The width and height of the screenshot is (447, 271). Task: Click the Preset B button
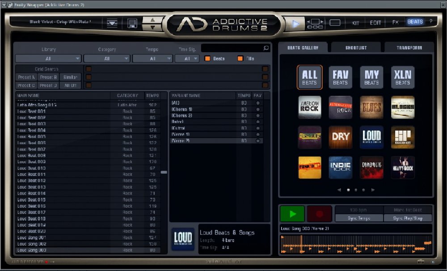tap(48, 77)
